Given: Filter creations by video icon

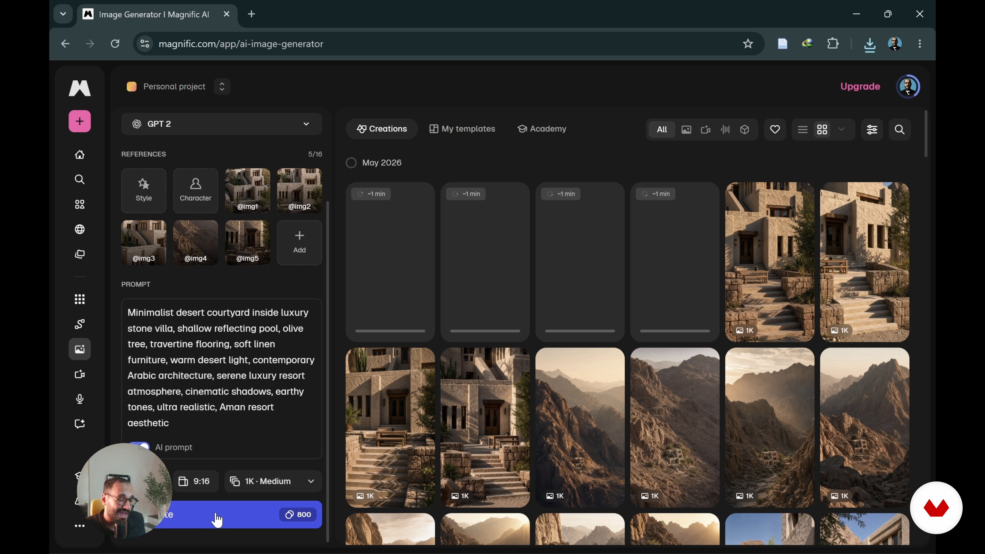Looking at the screenshot, I should tap(706, 130).
